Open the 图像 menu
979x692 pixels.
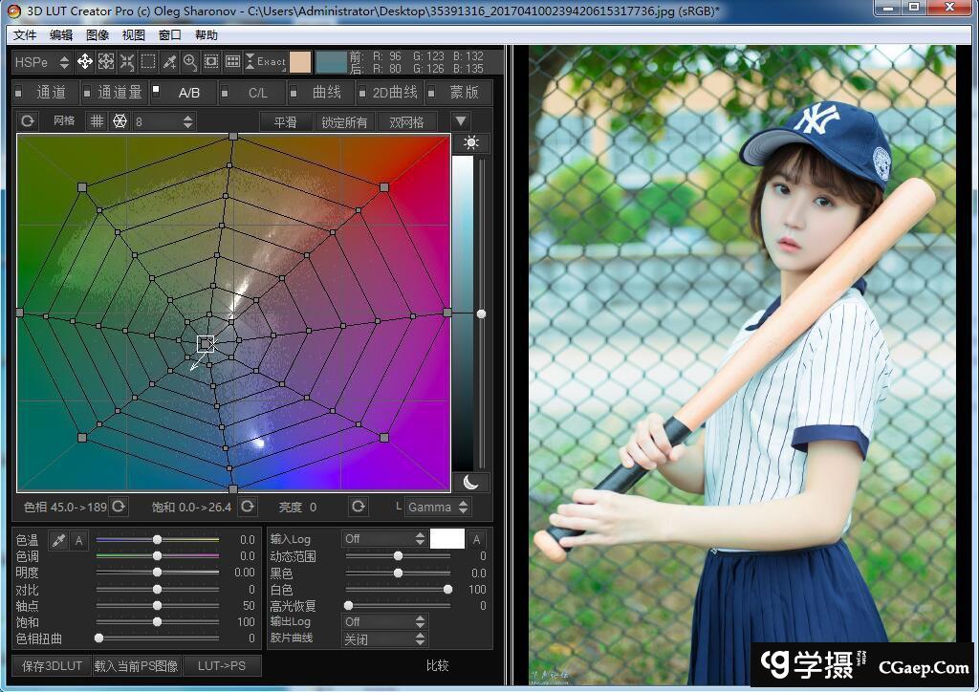(x=98, y=35)
